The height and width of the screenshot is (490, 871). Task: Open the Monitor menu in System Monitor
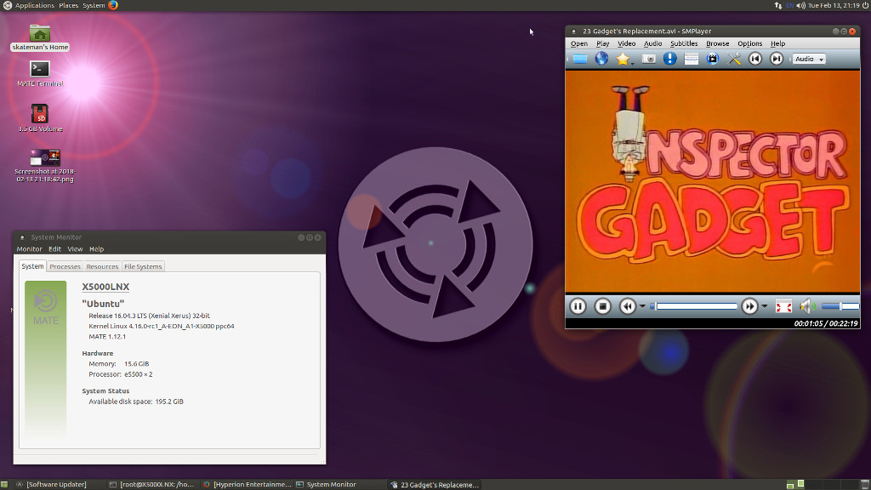click(30, 249)
